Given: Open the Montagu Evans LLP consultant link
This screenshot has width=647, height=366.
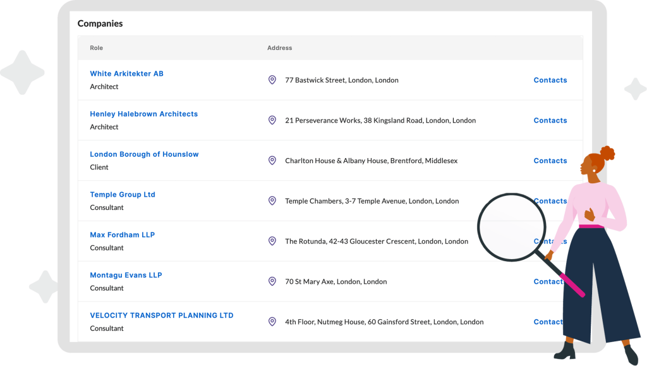Looking at the screenshot, I should point(126,276).
